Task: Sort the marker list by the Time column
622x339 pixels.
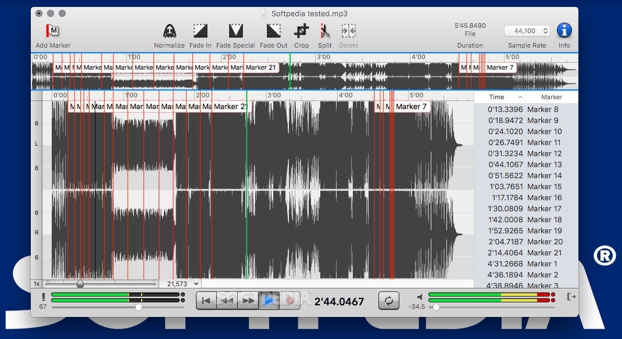Action: pyautogui.click(x=499, y=97)
